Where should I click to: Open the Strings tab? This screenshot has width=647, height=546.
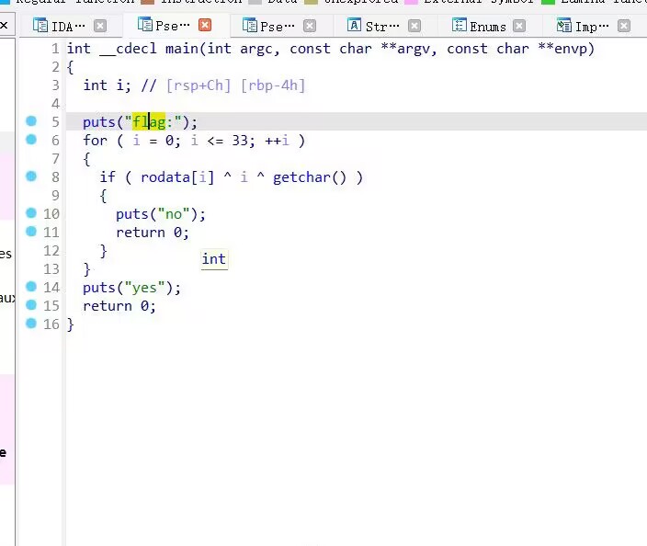pyautogui.click(x=373, y=27)
